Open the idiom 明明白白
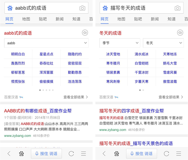This screenshot has width=188, height=160. (x=18, y=54)
